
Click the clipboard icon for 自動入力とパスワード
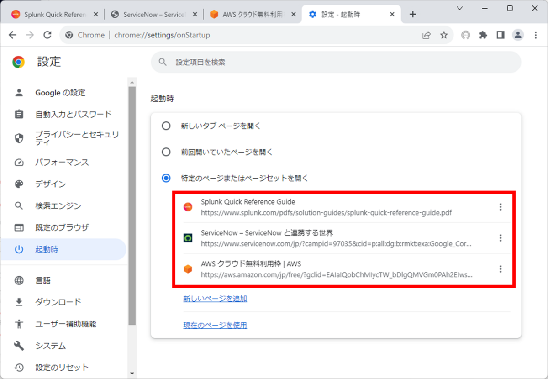point(19,114)
